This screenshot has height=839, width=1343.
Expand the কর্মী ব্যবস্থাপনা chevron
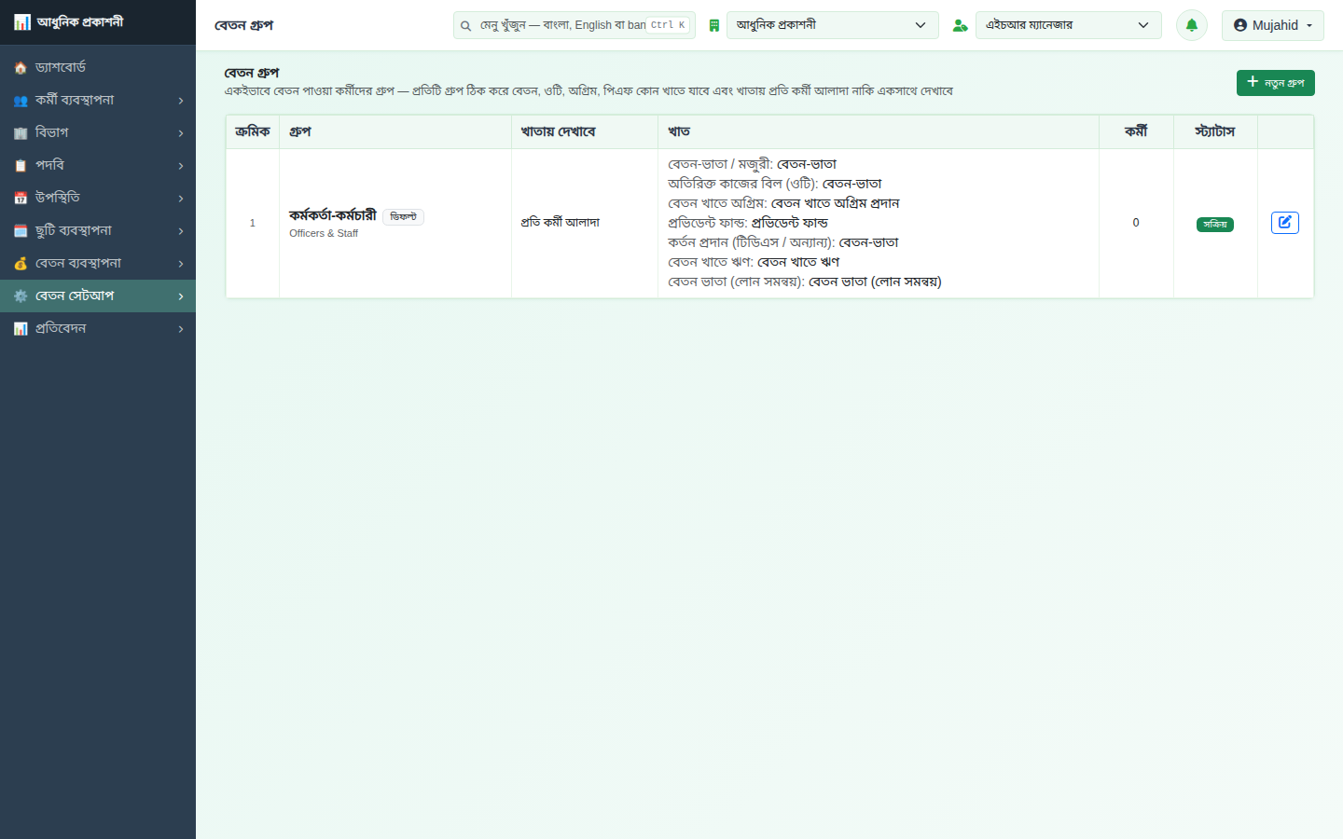[181, 101]
